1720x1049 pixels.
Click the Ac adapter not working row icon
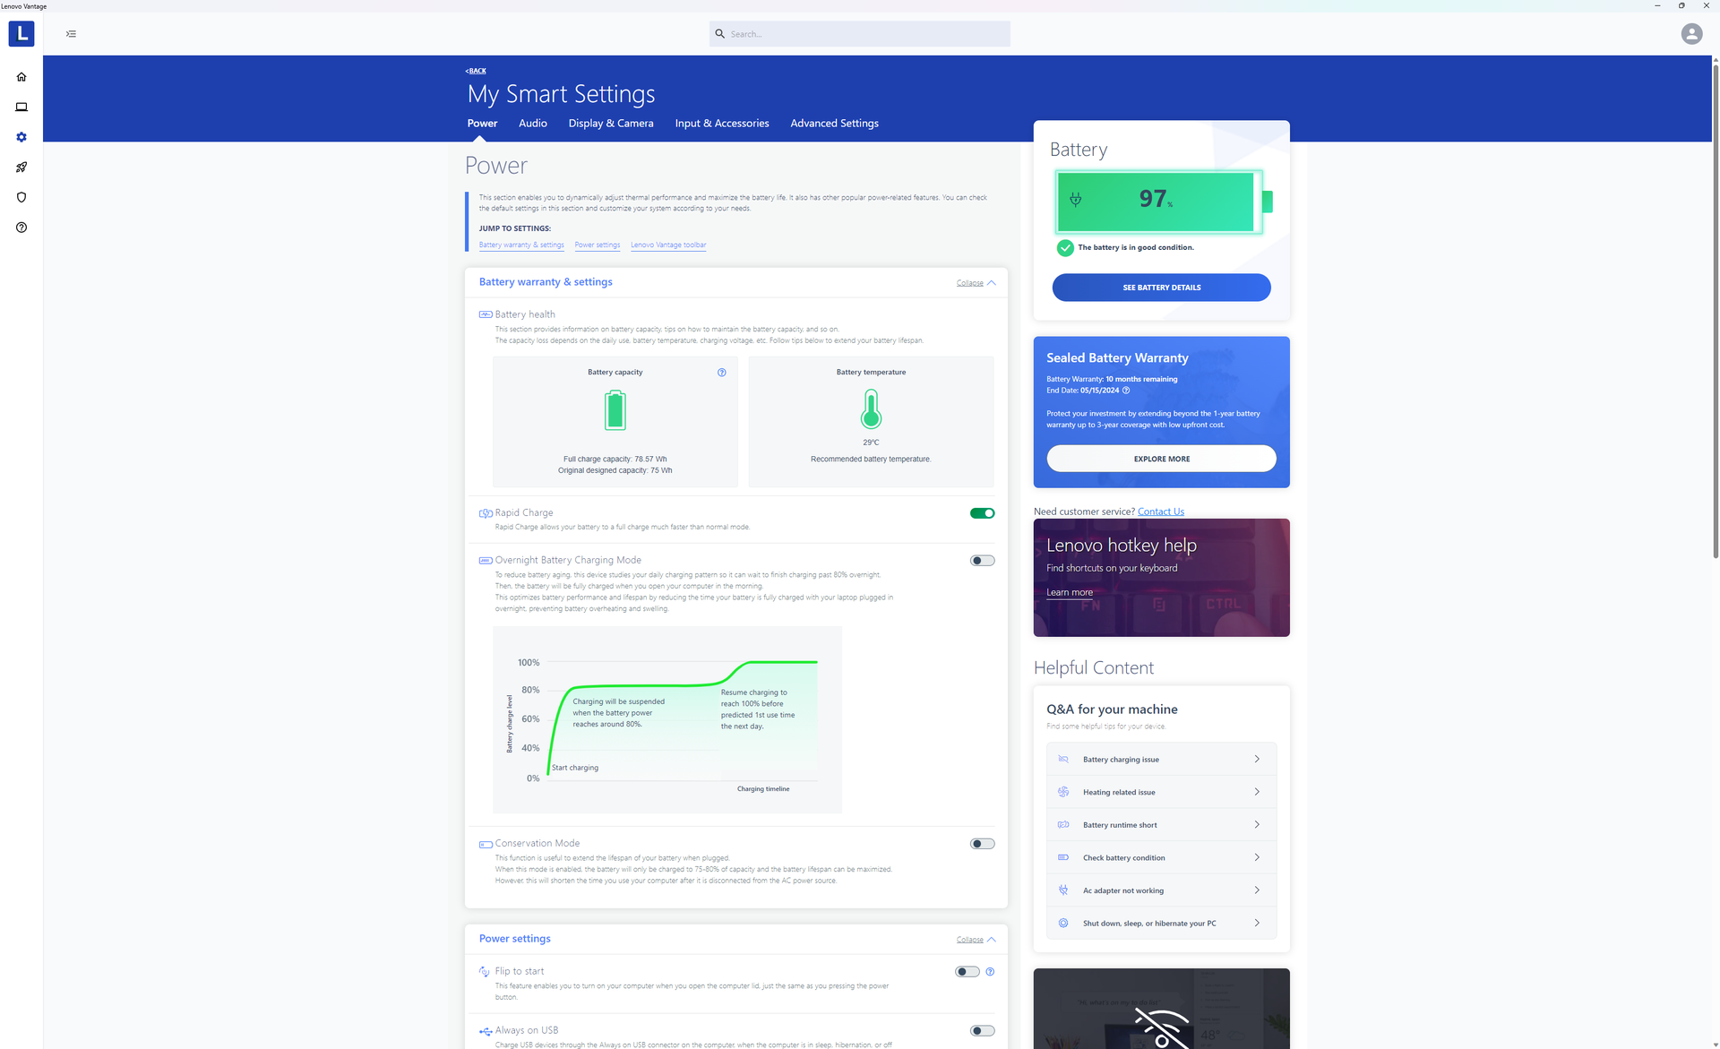click(1063, 890)
